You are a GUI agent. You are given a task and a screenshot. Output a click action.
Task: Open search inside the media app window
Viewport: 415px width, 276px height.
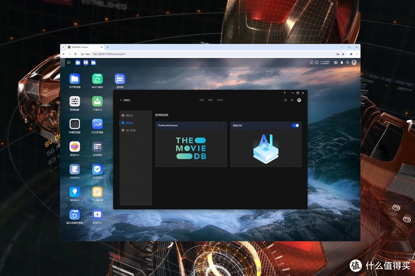292,100
